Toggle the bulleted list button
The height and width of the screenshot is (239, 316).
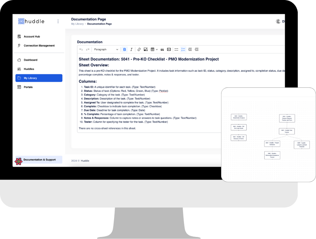[176, 50]
